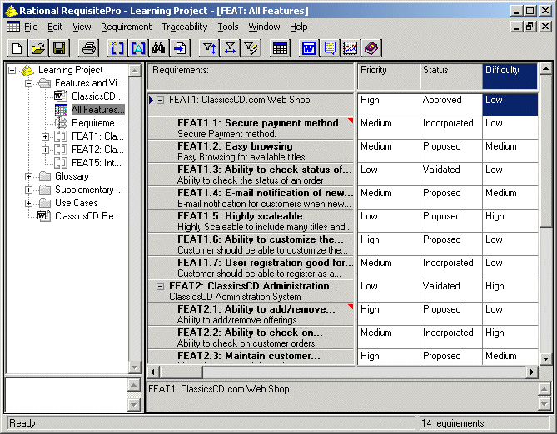Click the create new requirement bracket icon

pos(117,48)
